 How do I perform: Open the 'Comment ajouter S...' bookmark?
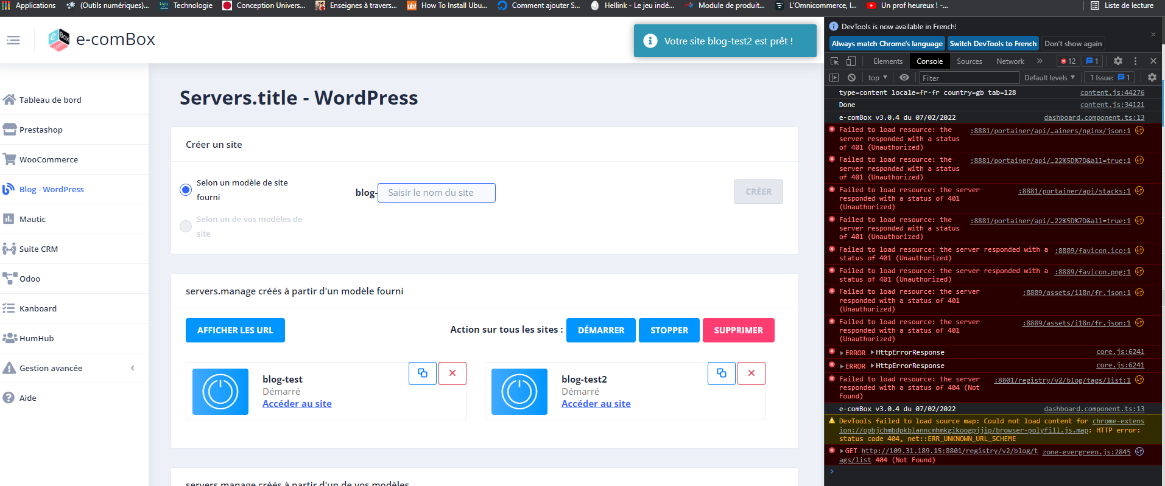click(539, 5)
